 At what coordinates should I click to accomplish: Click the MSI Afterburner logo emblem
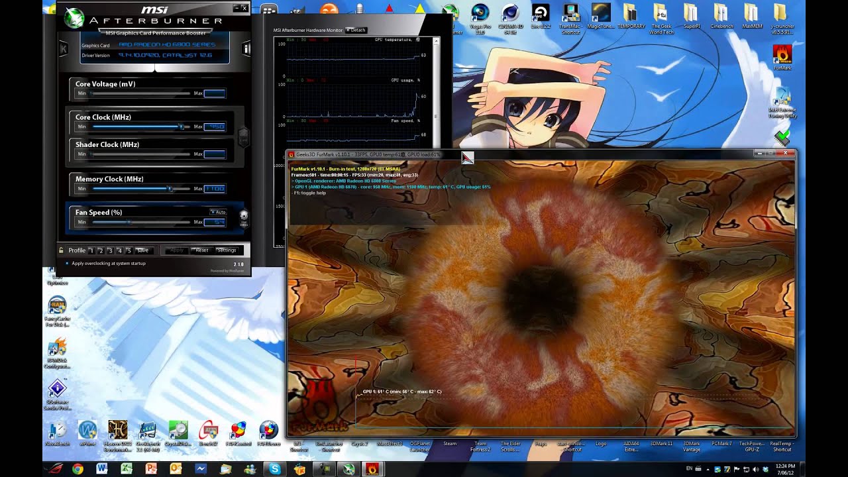click(x=75, y=18)
